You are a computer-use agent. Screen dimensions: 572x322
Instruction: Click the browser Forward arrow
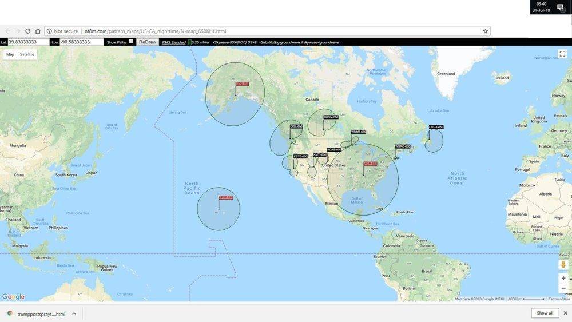pos(18,31)
